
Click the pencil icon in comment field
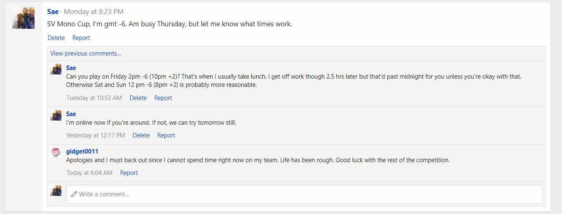(74, 194)
